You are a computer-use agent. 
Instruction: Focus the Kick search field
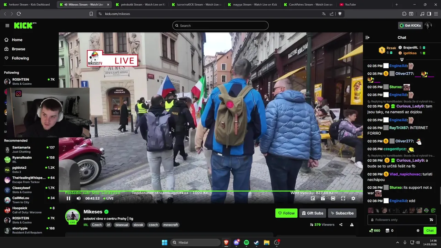click(220, 25)
